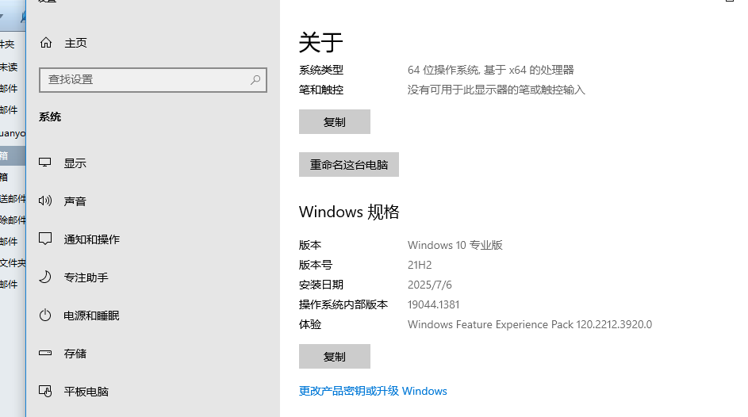Click the 关于 page title

pyautogui.click(x=321, y=43)
